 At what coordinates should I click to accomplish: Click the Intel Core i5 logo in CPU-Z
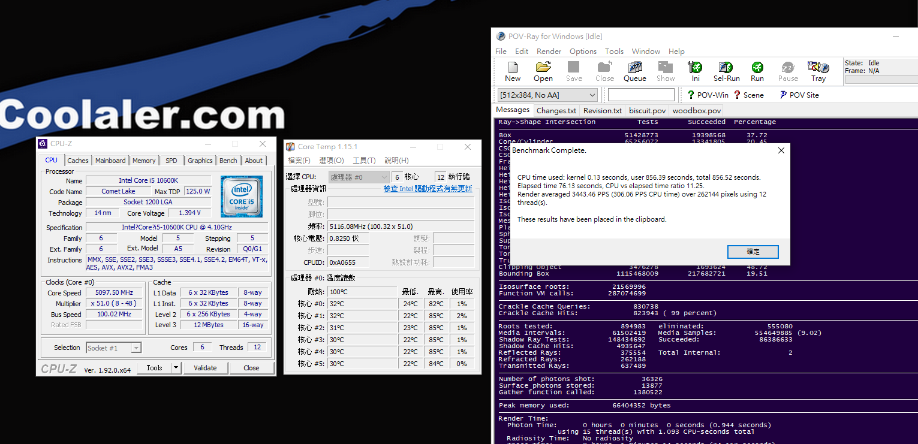click(241, 196)
